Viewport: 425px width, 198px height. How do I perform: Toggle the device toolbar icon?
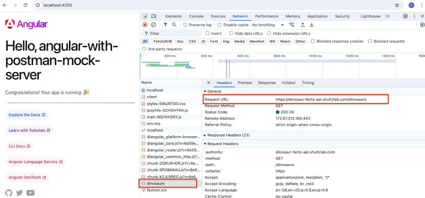pos(153,16)
